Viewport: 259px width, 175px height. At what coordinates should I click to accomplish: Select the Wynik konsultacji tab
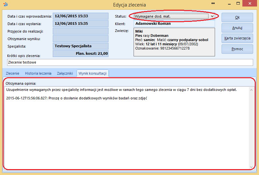coord(93,73)
